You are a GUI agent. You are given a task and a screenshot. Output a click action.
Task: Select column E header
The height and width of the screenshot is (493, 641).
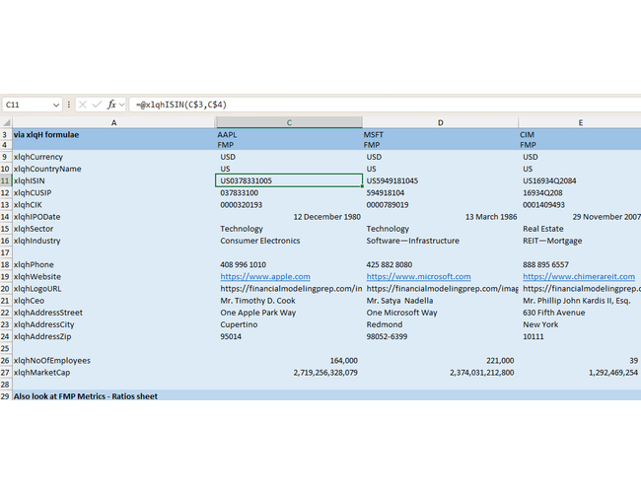pos(580,122)
